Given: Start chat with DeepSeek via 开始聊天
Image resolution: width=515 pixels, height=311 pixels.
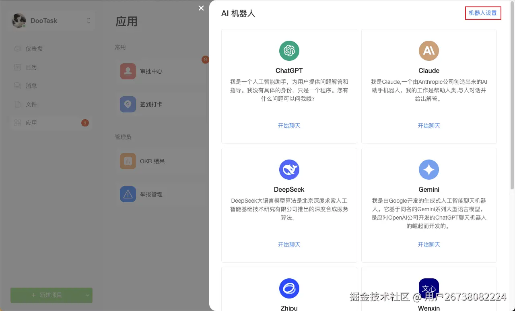Looking at the screenshot, I should pos(289,245).
